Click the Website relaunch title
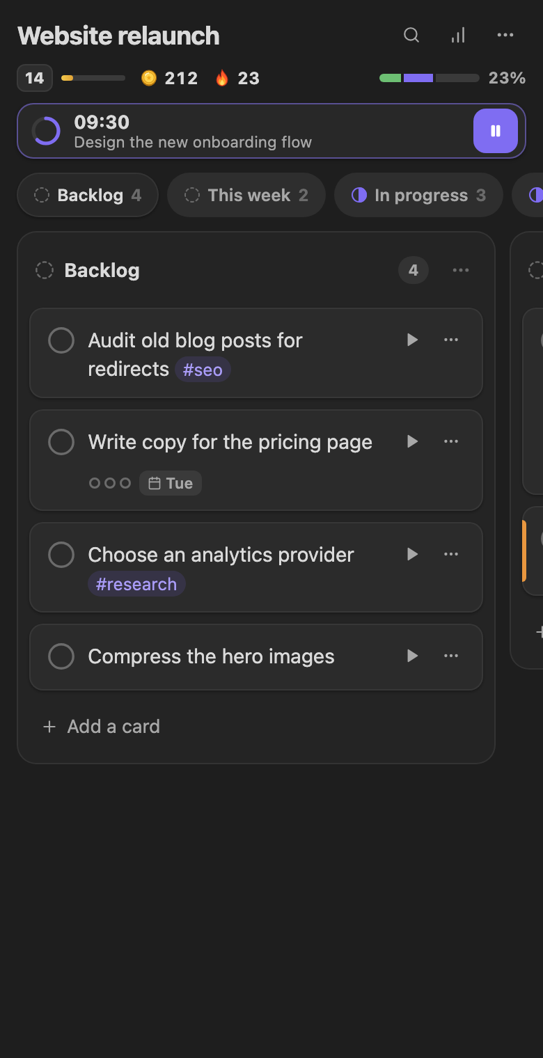Screen dimensions: 543x1058 click(118, 36)
